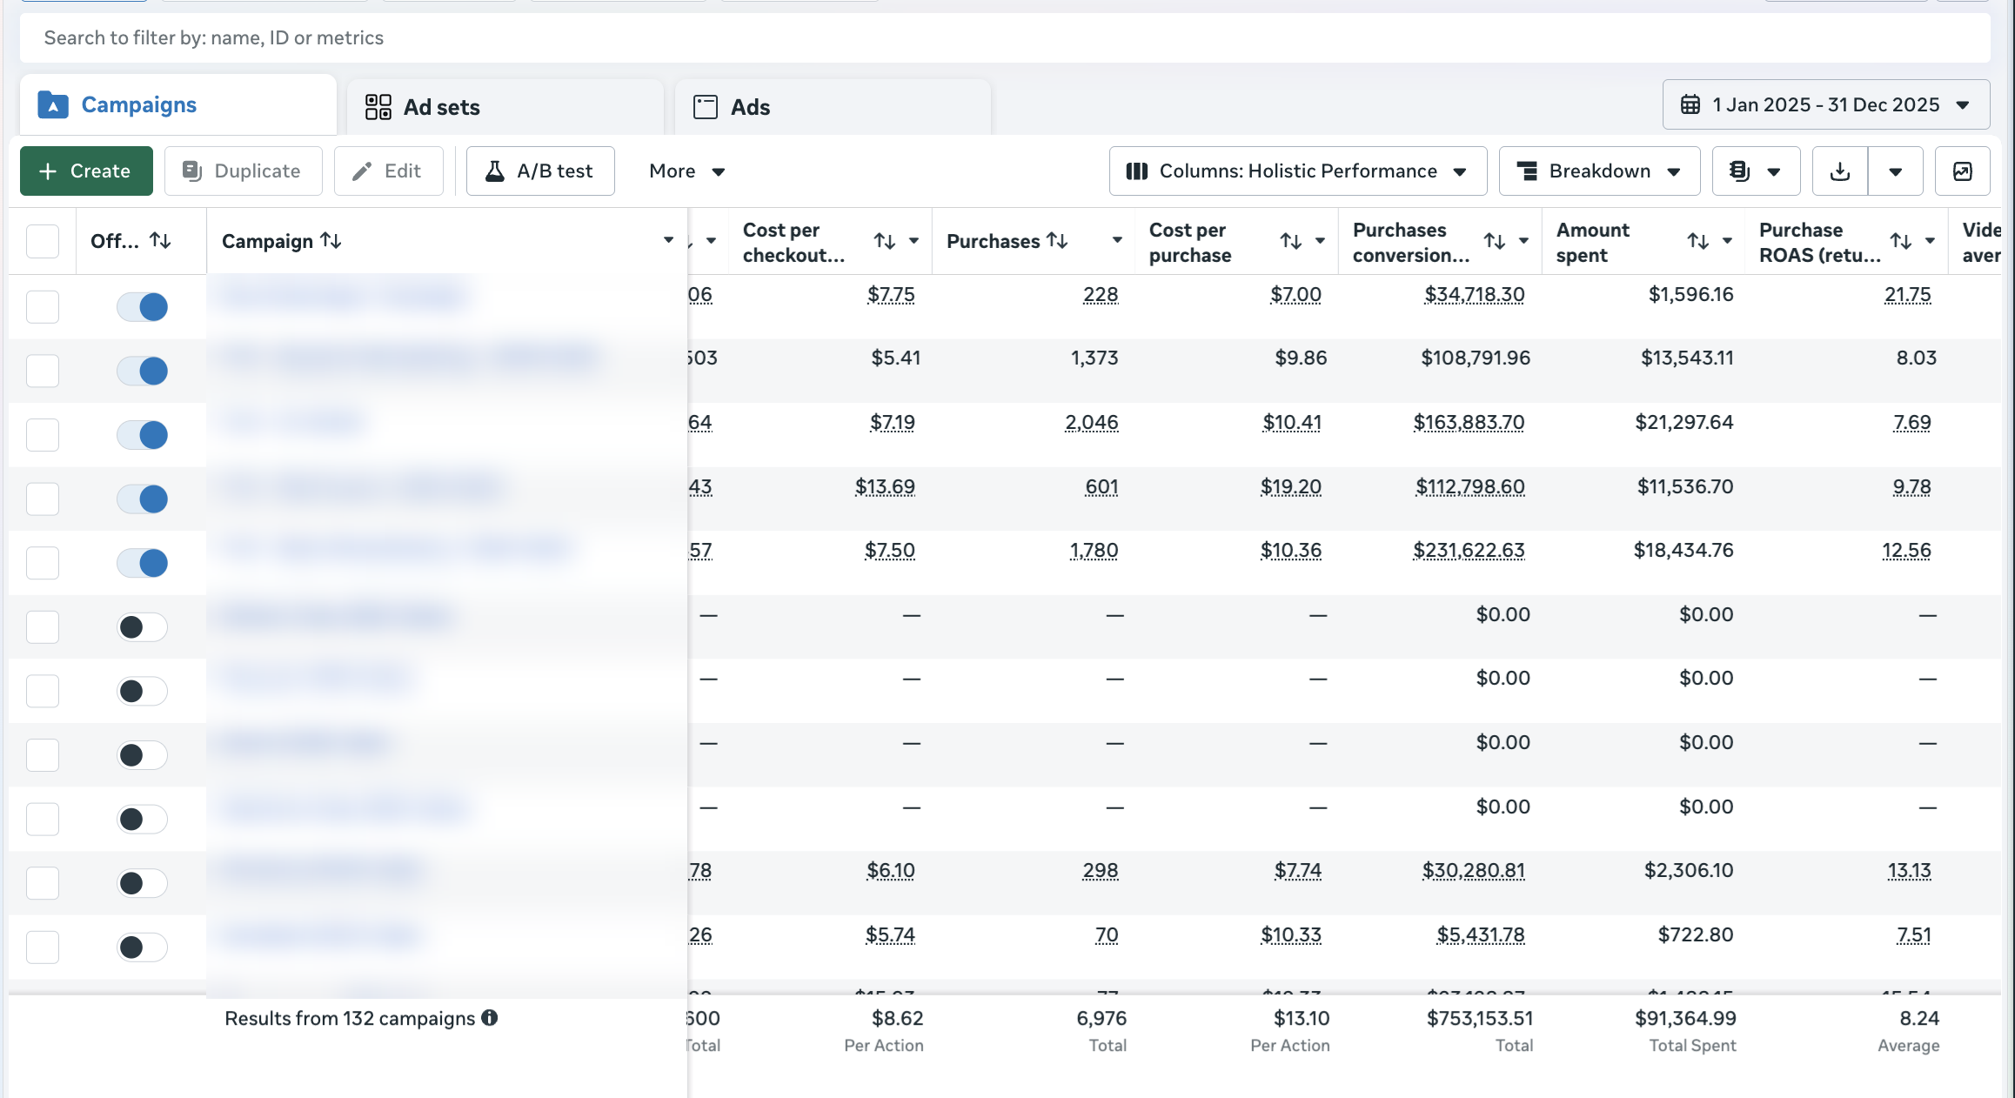Toggle off the campaign with $18,434.76 spent
2015x1098 pixels.
click(143, 563)
